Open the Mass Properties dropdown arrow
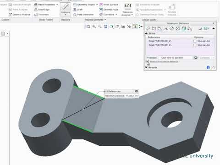This screenshot has height=165, width=220. (57, 5)
